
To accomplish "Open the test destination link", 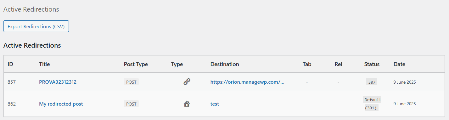I will (215, 104).
